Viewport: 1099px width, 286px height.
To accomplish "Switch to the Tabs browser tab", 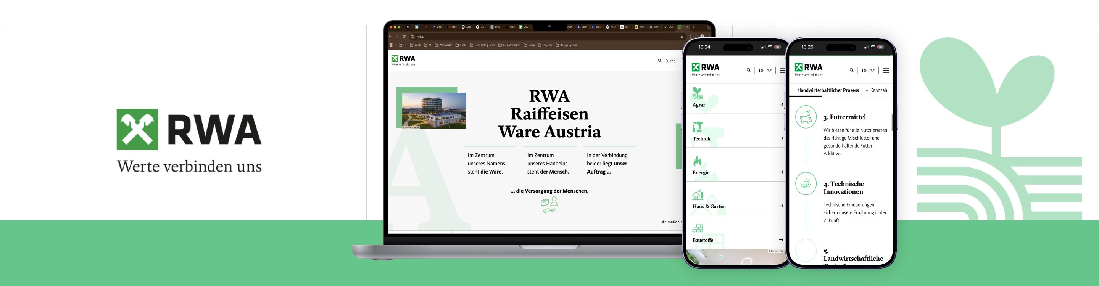I will pyautogui.click(x=452, y=27).
